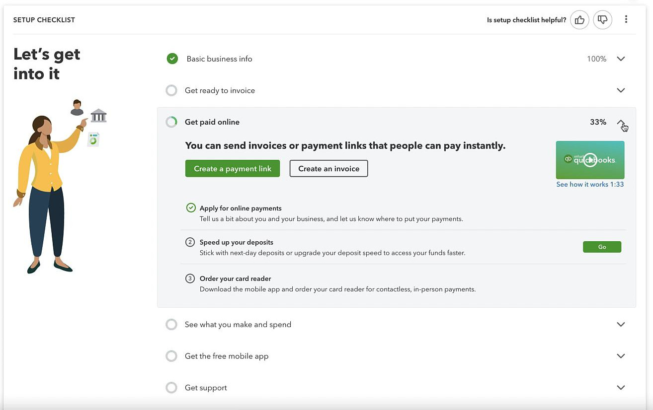The image size is (653, 410).
Task: Click the Create an invoice button
Action: [x=328, y=168]
